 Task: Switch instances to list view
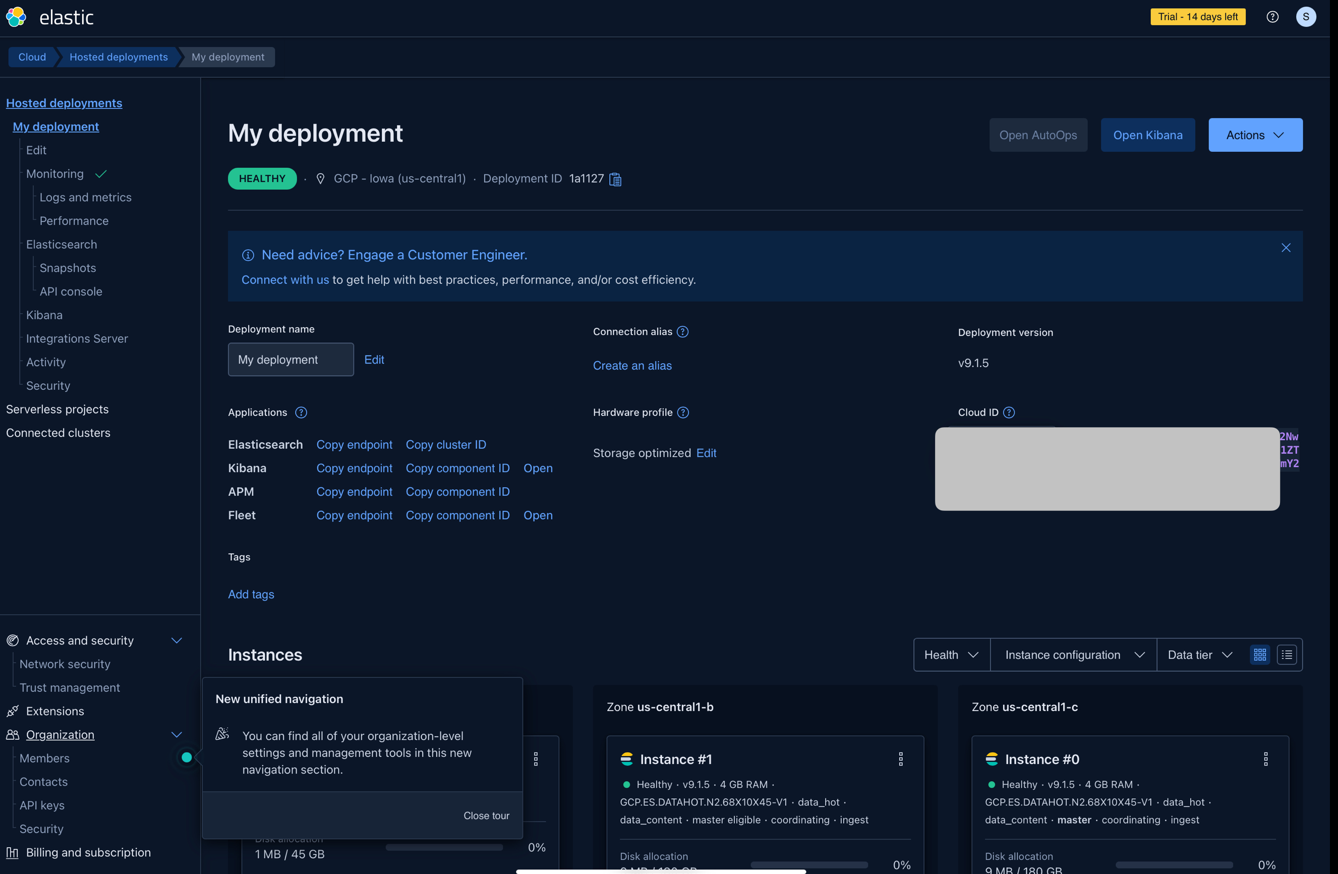(1287, 654)
